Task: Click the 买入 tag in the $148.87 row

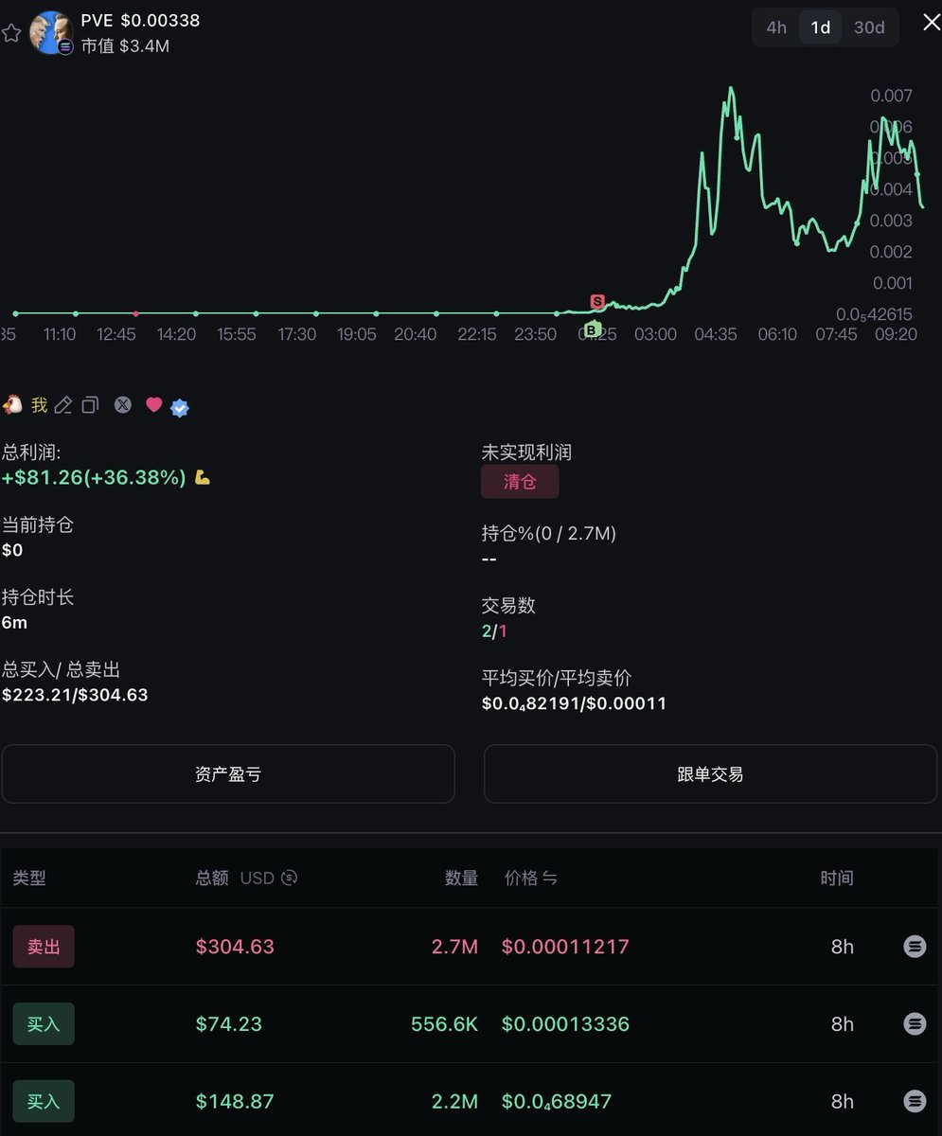Action: pyautogui.click(x=44, y=1102)
